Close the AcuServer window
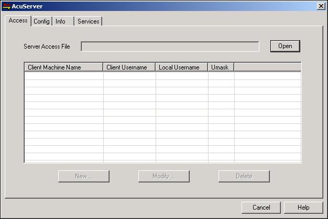 tap(321, 6)
